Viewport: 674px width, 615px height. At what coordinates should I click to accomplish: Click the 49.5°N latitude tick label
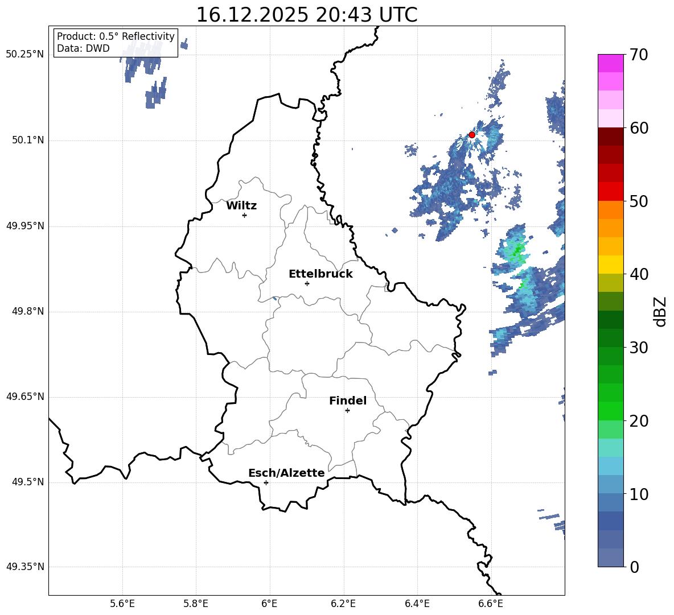pyautogui.click(x=27, y=482)
